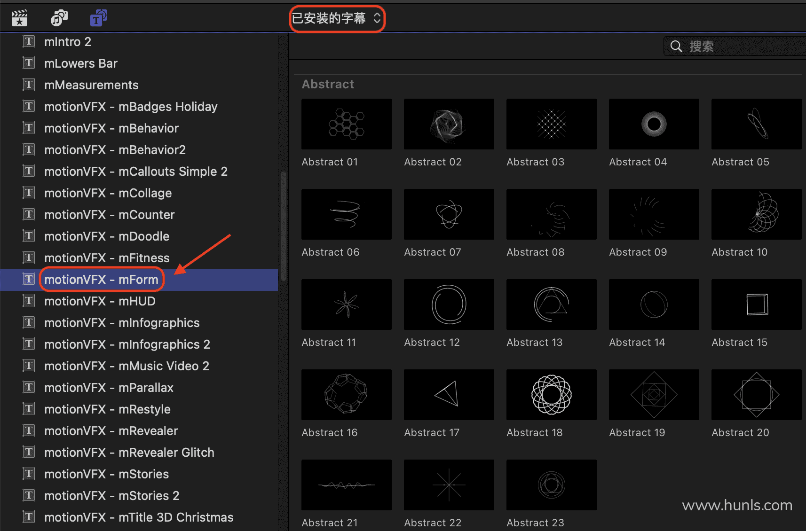Select the Abstract 06 thumbnail

point(347,214)
